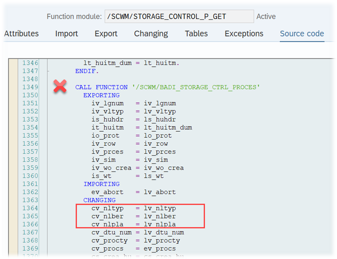Click lv_prces on line 1357
Image resolution: width=337 pixels, height=259 pixels.
click(x=160, y=152)
